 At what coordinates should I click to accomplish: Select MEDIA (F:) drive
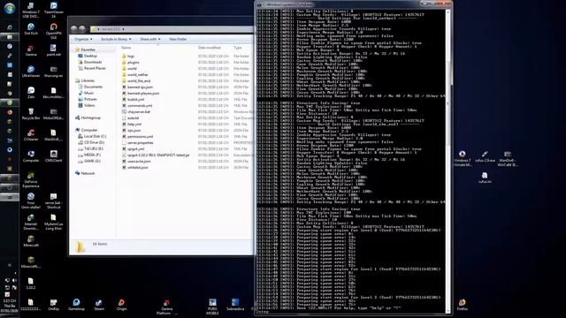(89, 155)
